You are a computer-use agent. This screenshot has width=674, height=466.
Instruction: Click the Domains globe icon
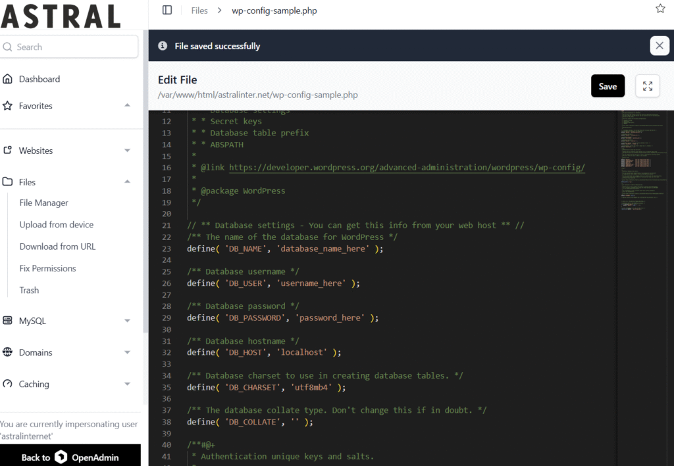pos(7,352)
